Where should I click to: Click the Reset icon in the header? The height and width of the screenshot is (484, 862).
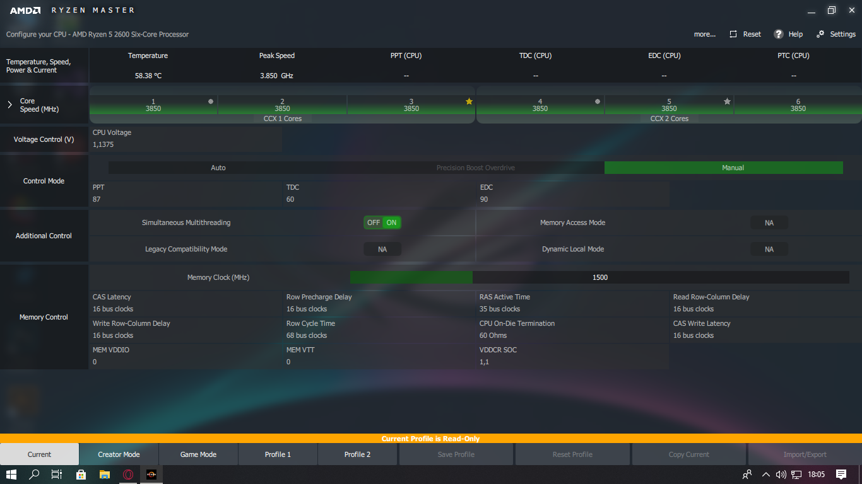733,34
